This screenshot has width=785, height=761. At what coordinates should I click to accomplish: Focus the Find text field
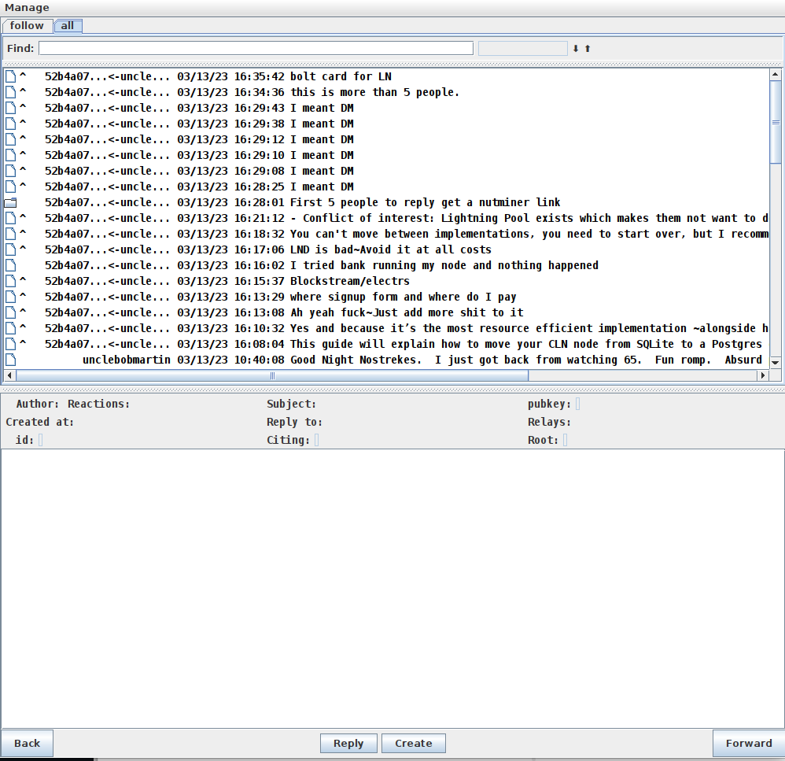(x=256, y=48)
